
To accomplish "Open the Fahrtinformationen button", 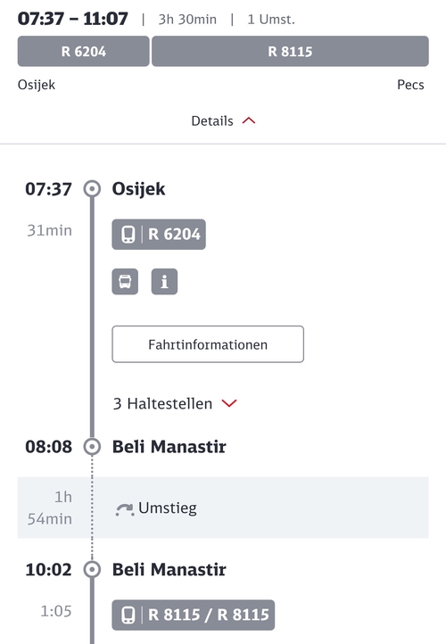I will (x=208, y=344).
